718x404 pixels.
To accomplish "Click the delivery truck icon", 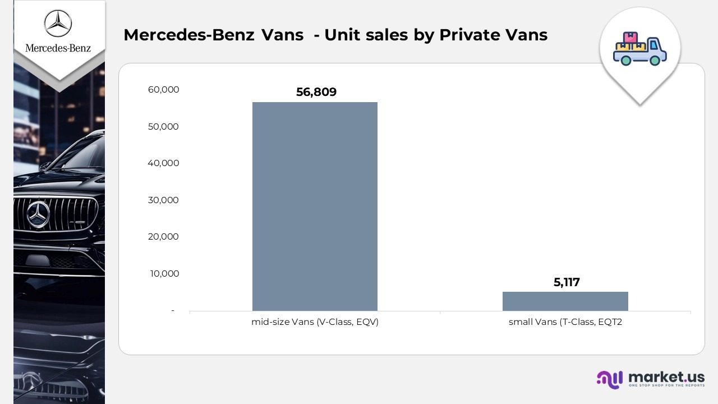I will coord(639,49).
